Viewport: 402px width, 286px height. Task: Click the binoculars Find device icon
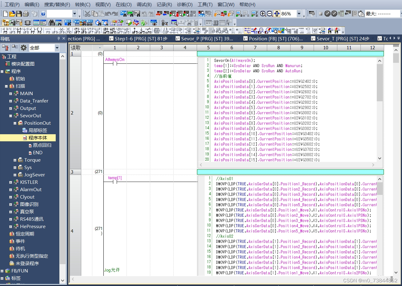52,22
